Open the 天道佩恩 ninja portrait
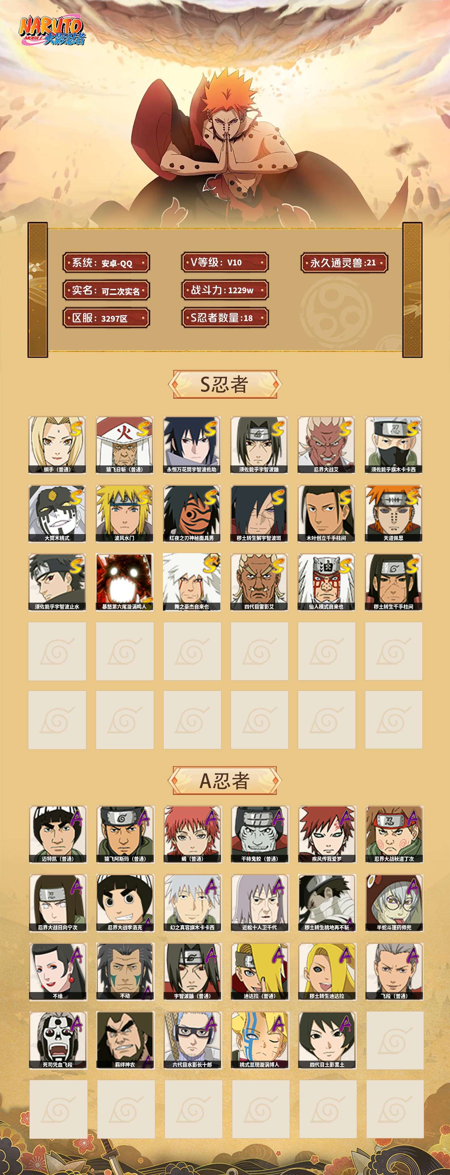 [394, 514]
